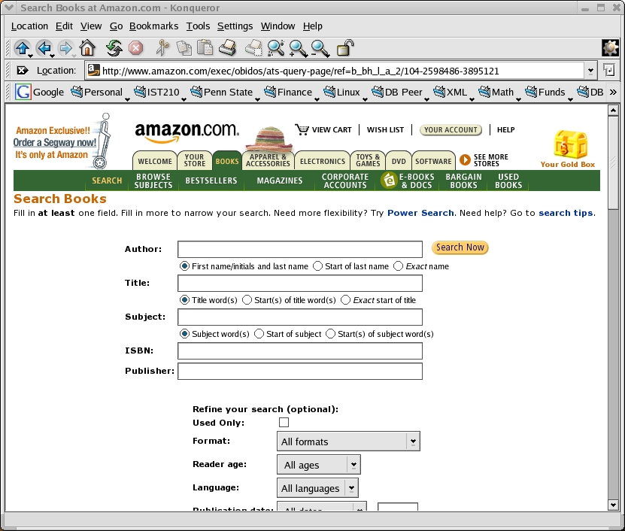
Task: Click into the Author text field
Action: (300, 249)
